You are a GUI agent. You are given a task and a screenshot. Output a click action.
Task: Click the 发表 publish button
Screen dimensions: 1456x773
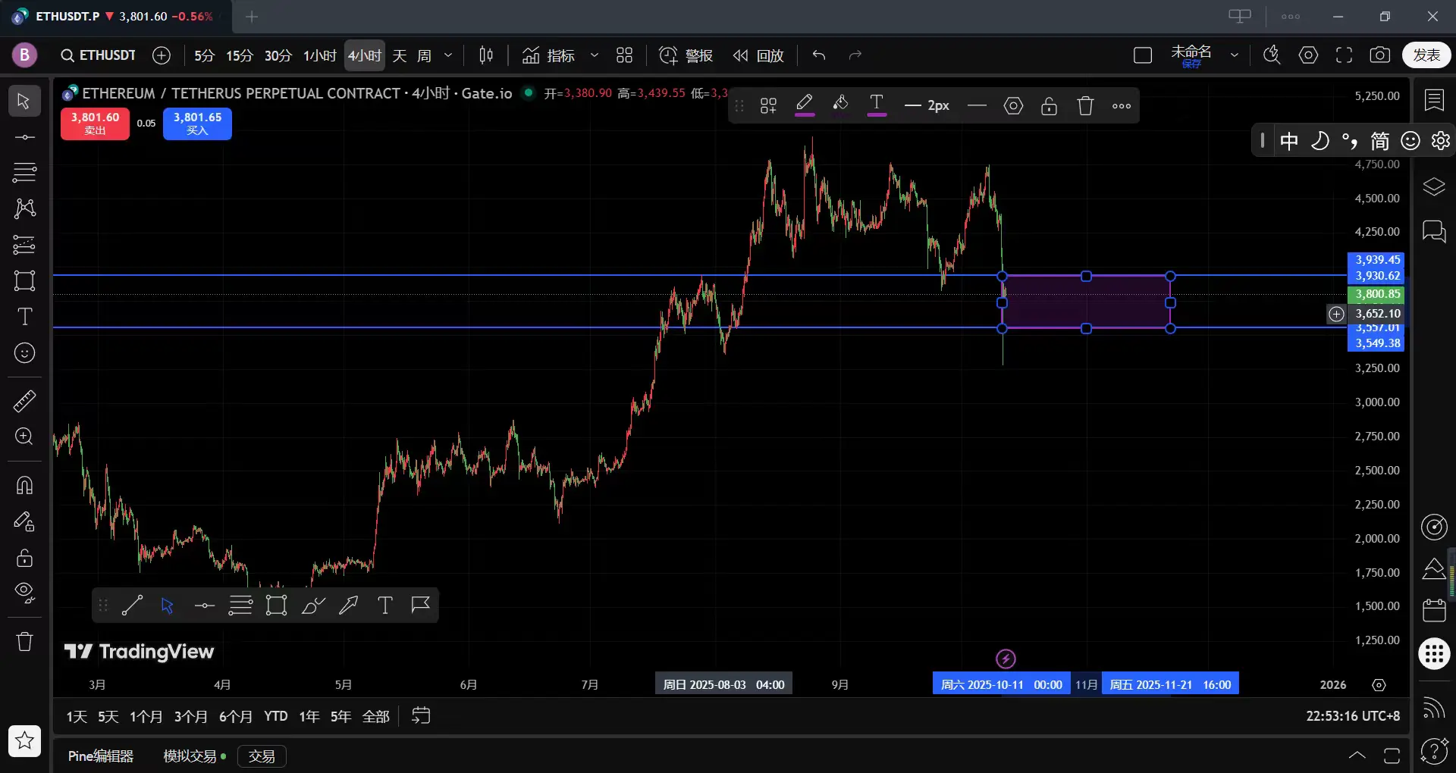1426,55
